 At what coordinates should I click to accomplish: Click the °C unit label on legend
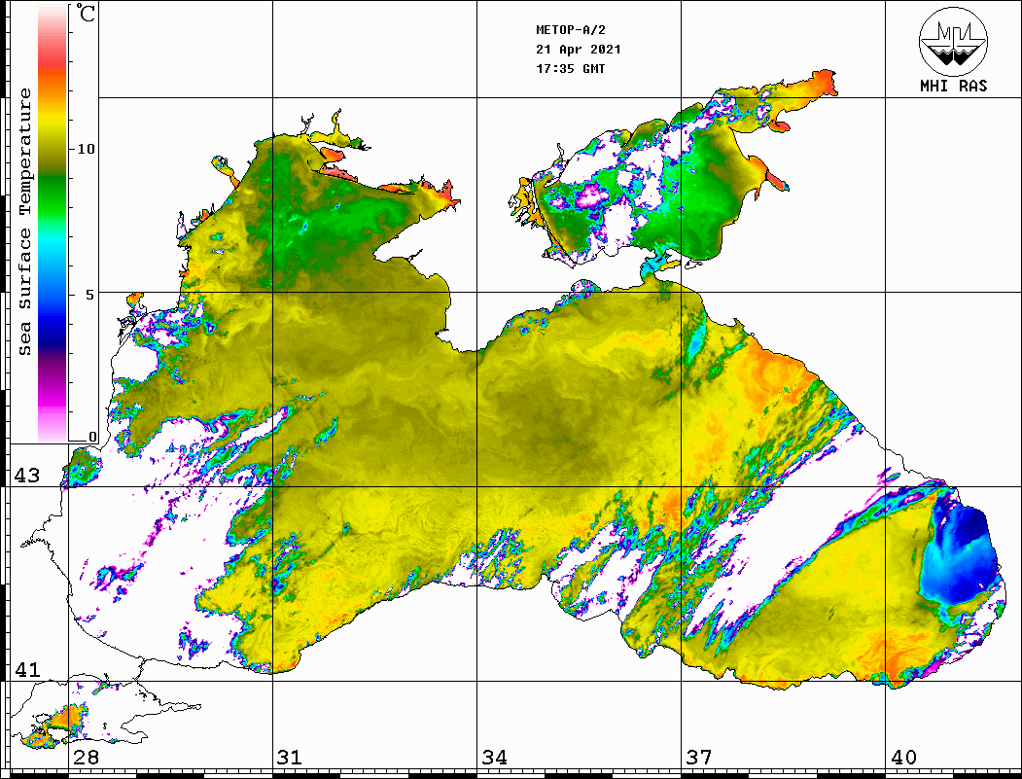click(x=86, y=13)
